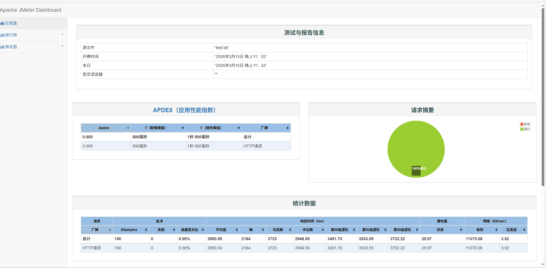The height and width of the screenshot is (268, 546).
Task: Select the "test.txt" source file value
Action: [222, 48]
